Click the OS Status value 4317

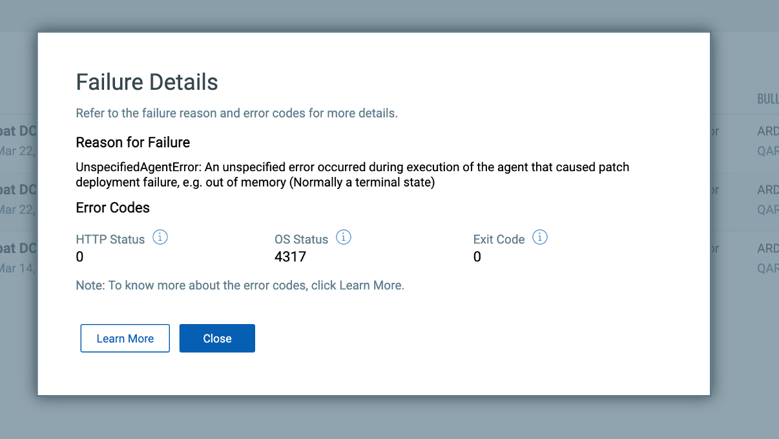click(x=291, y=256)
